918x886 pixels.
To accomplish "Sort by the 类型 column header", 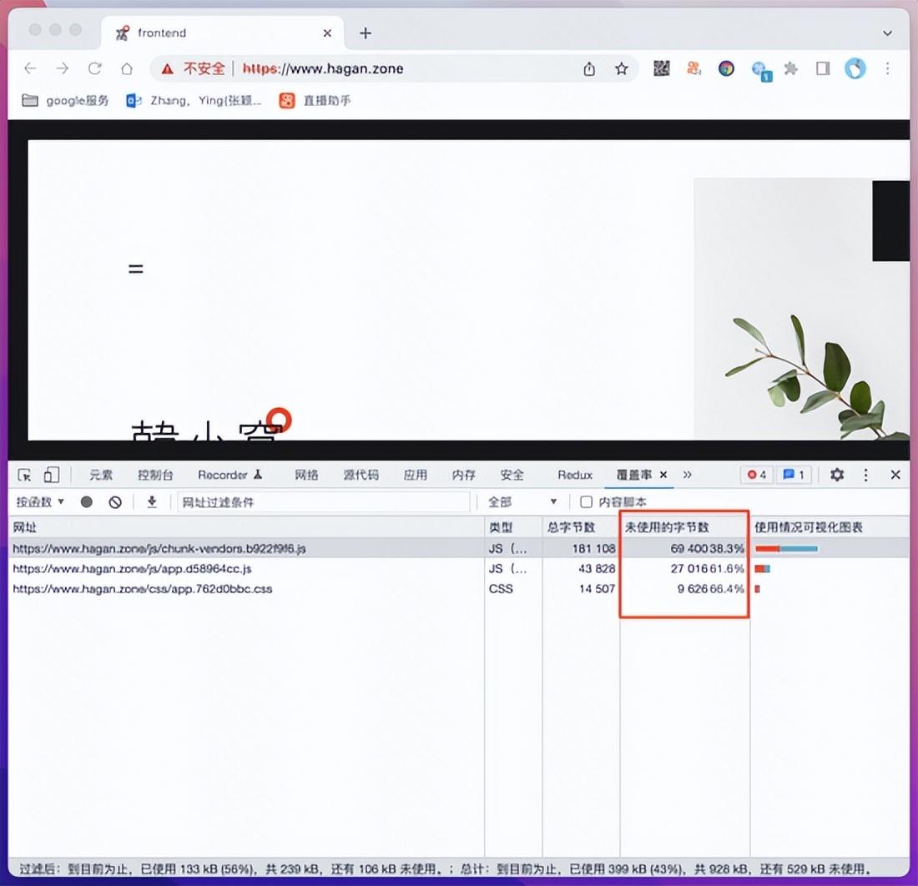I will [x=513, y=527].
